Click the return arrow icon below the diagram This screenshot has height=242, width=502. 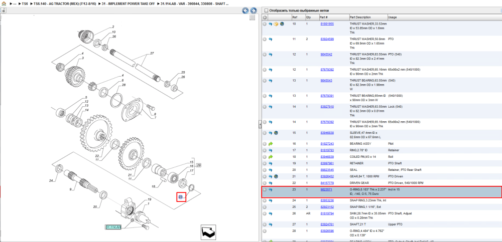[x=208, y=232]
